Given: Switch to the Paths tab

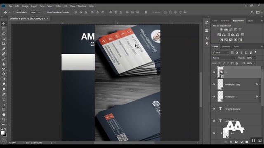Looking at the screenshot, I should pos(236,46).
